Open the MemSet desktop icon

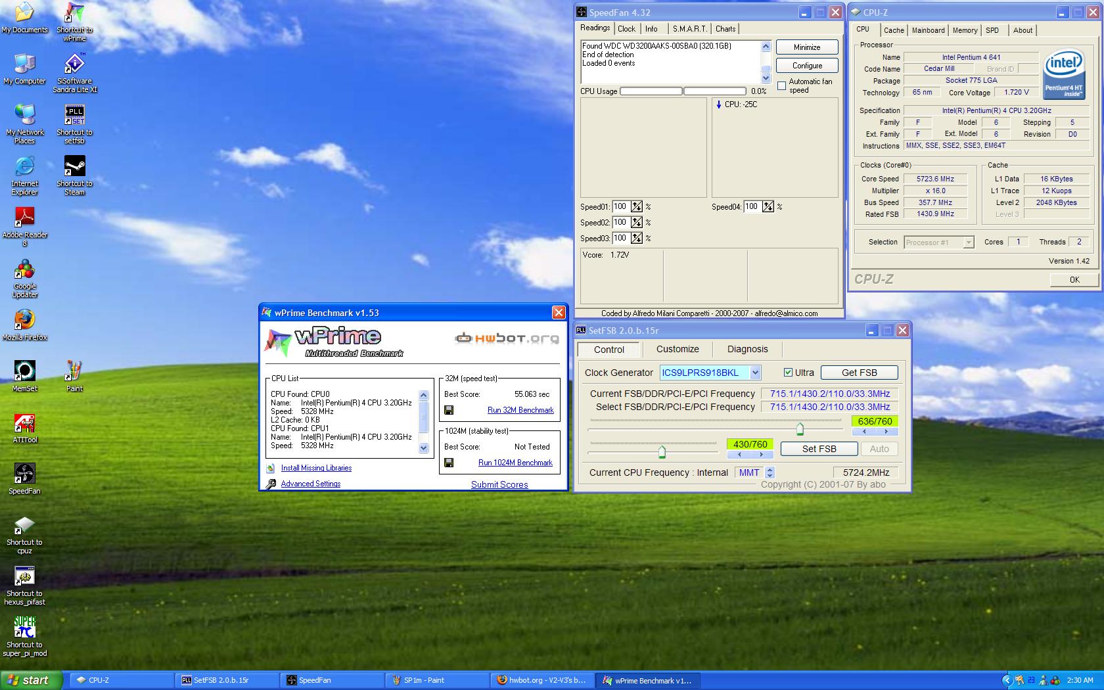[x=24, y=377]
